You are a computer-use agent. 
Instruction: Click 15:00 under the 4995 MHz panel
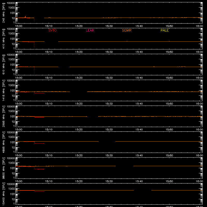(x=19, y=156)
